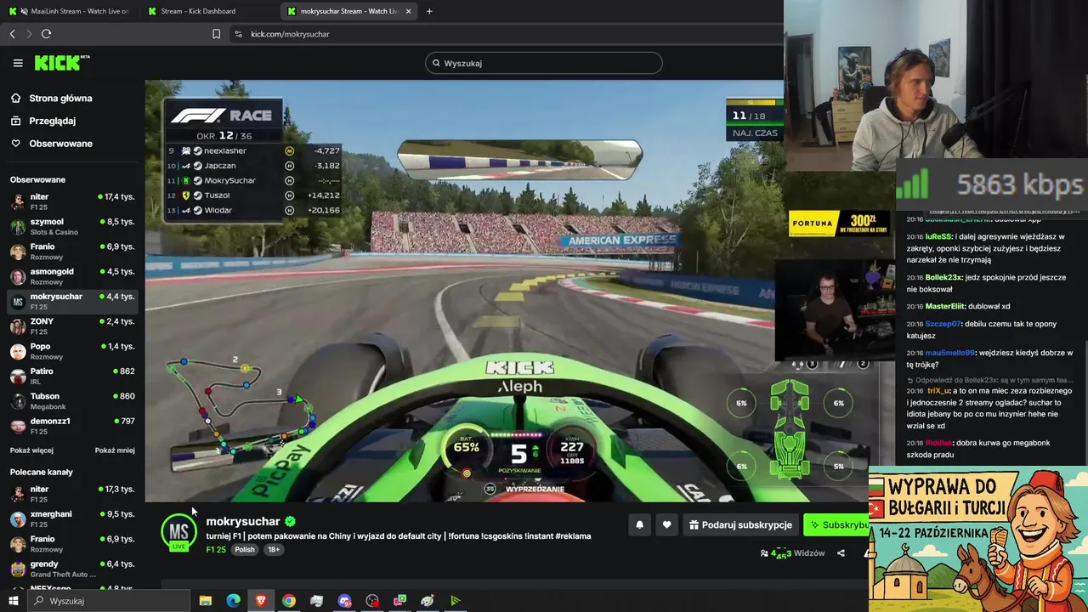
Task: Open Google Chrome from taskbar
Action: click(x=289, y=601)
